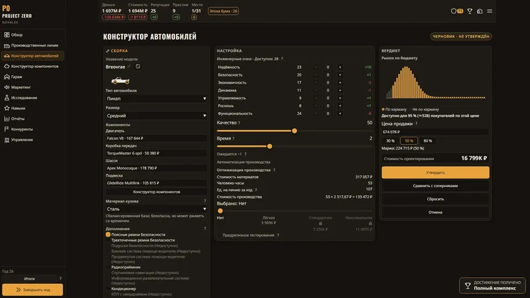Screen dimensions: 530x298
Task: Open Материал кузова dropdown (Сталь)
Action: click(x=156, y=209)
